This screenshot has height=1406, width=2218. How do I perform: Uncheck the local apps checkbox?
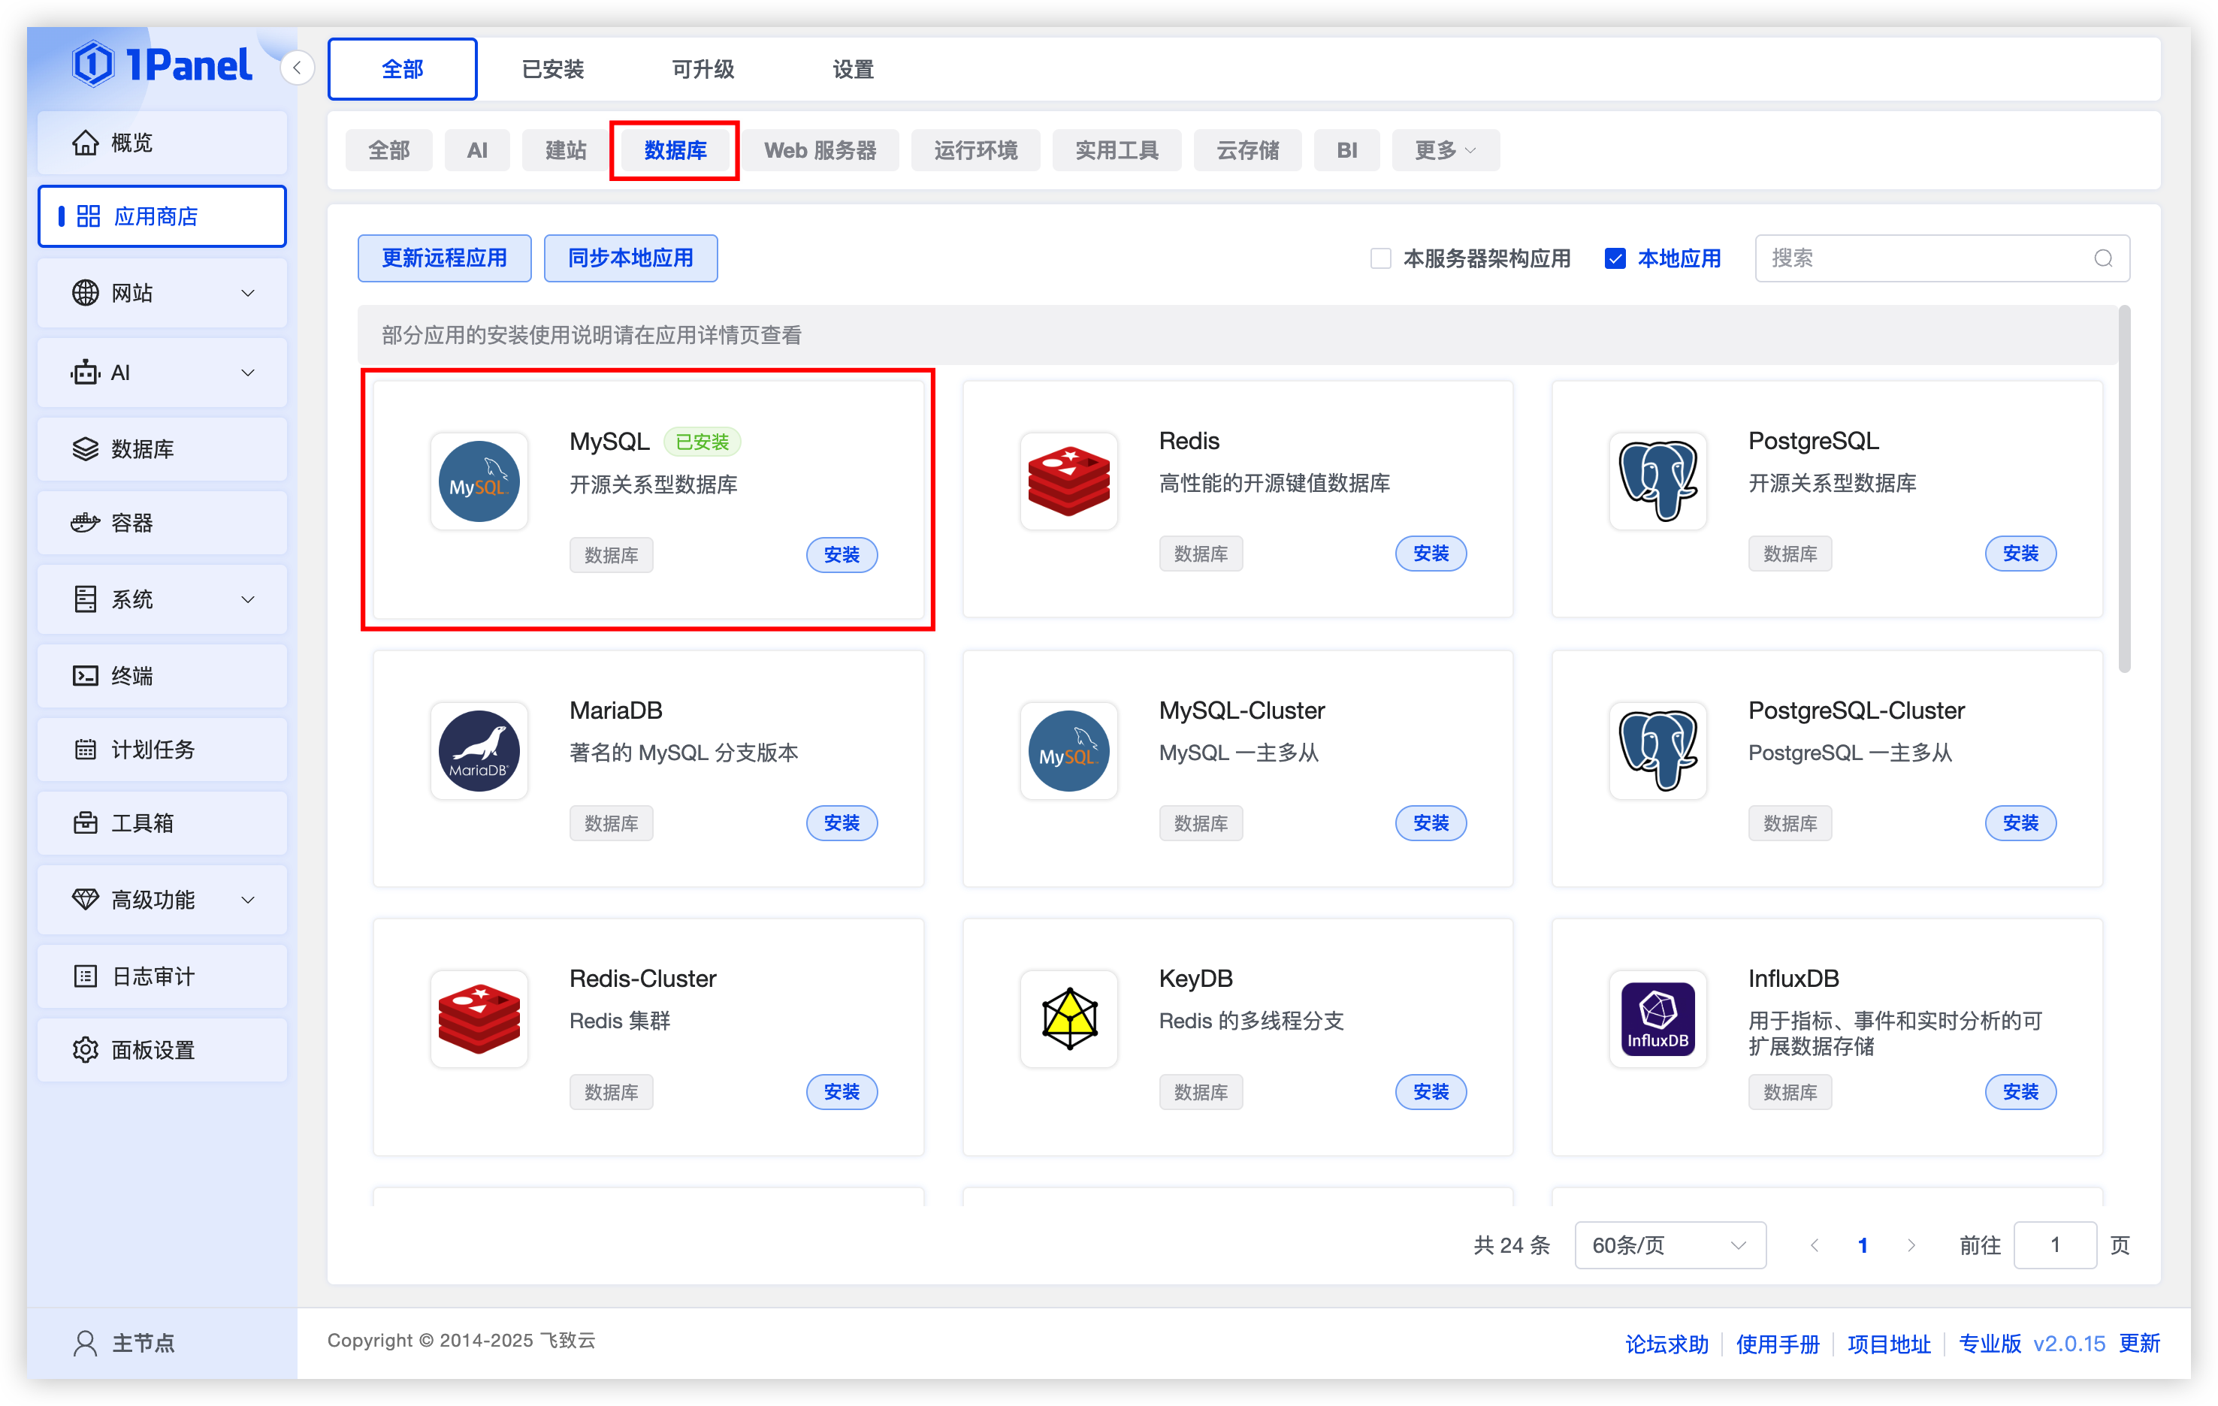1615,258
